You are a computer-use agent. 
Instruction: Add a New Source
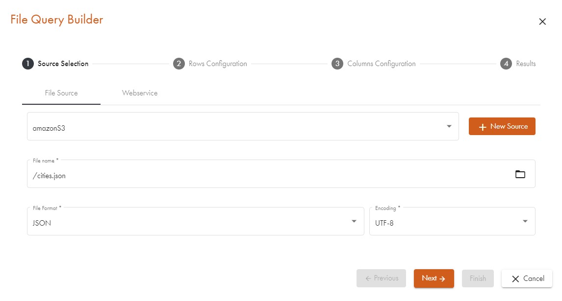502,126
